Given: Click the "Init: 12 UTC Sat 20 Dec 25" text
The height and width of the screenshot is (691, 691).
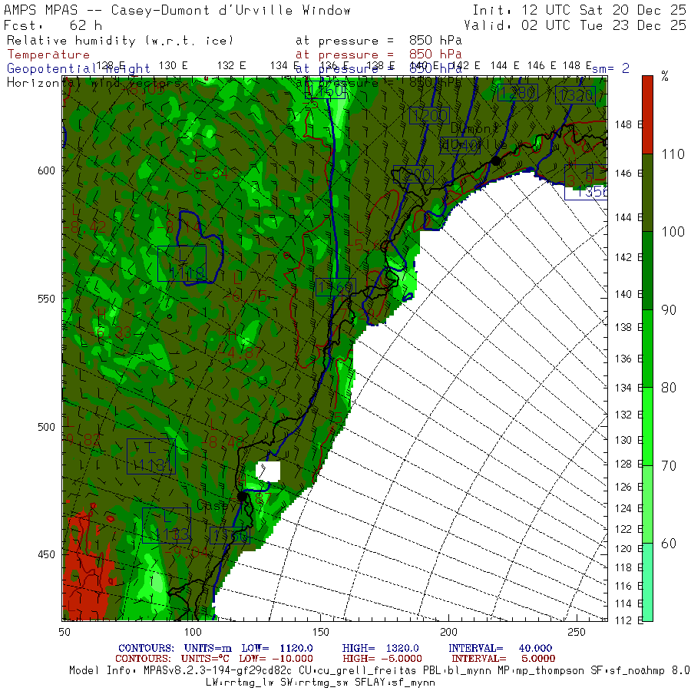Looking at the screenshot, I should pos(579,10).
